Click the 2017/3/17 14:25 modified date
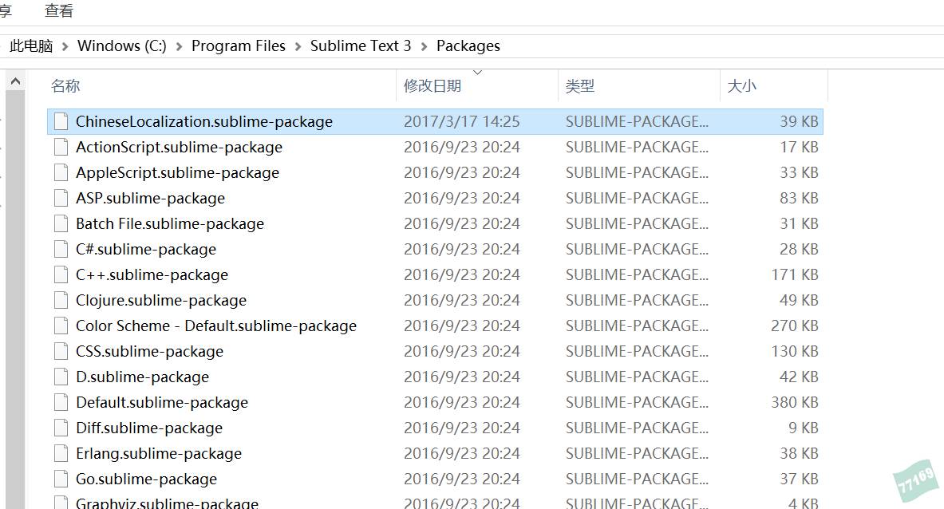This screenshot has width=944, height=509. point(462,121)
